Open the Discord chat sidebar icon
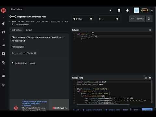This screenshot has width=156, height=117. (x=4, y=54)
